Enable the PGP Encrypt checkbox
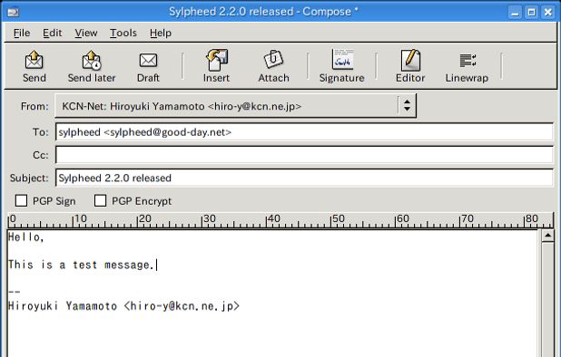 coord(100,200)
